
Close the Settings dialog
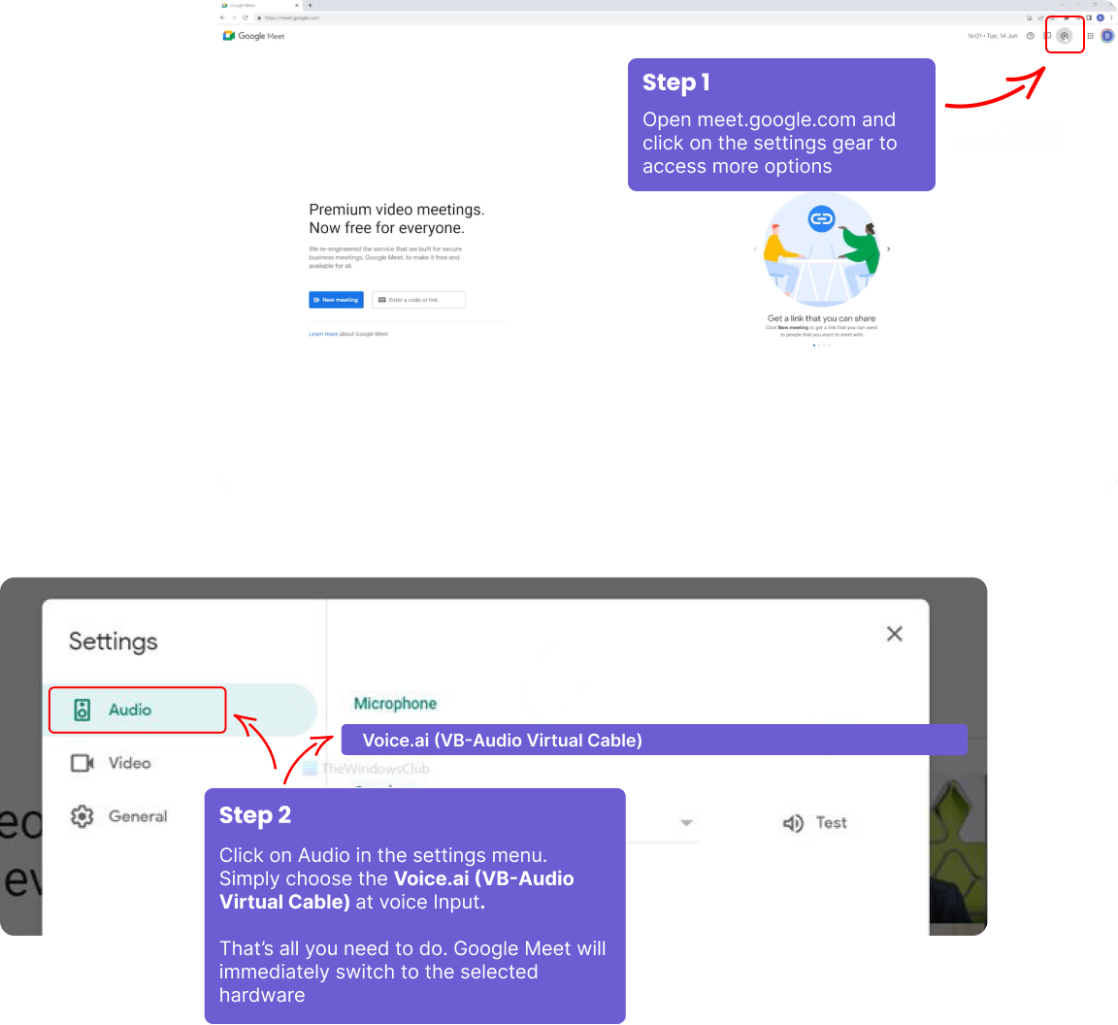point(894,634)
